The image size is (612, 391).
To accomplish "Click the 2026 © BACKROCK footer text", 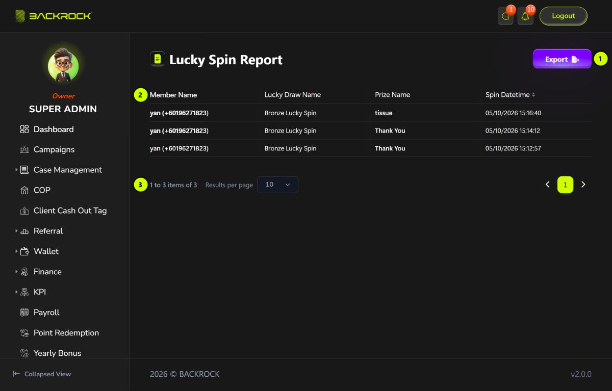I will tap(185, 374).
